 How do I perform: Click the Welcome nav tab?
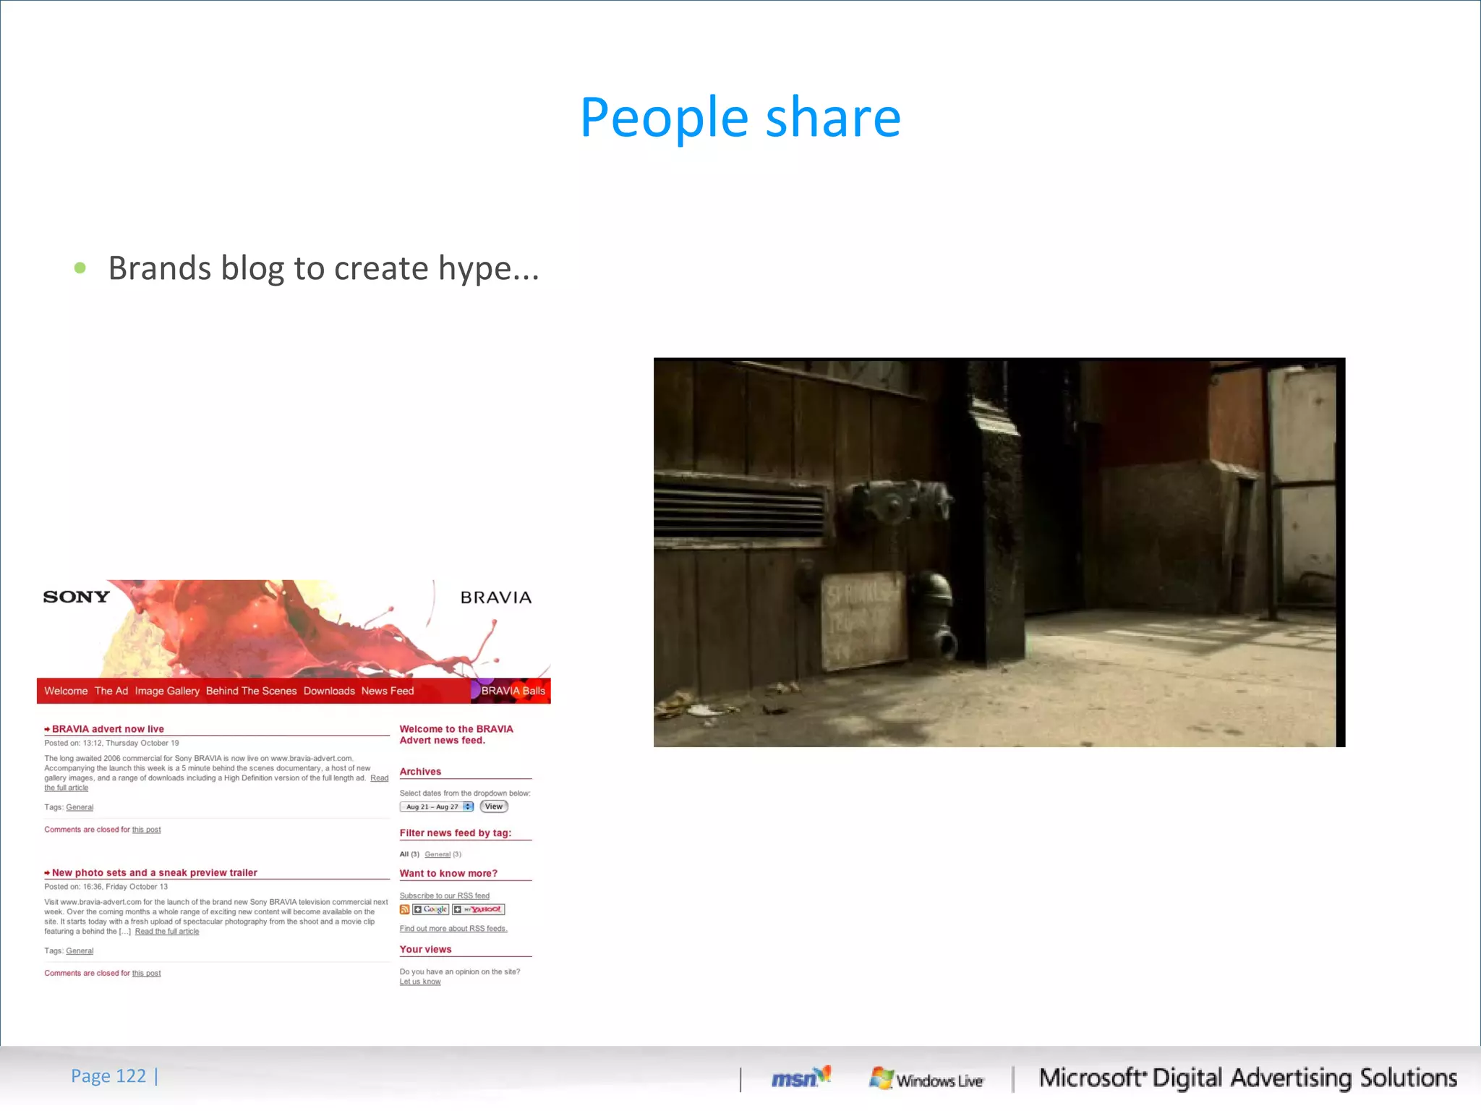click(66, 691)
